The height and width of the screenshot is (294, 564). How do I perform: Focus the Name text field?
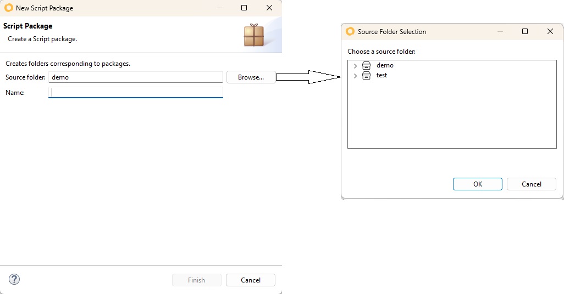(x=136, y=93)
